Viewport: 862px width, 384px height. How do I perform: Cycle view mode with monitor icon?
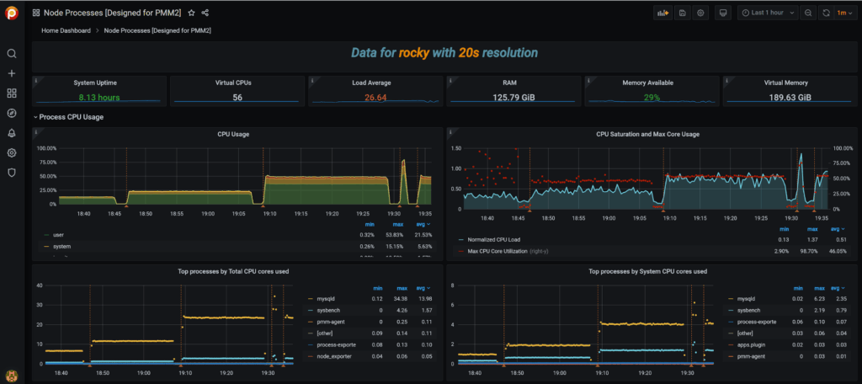723,13
